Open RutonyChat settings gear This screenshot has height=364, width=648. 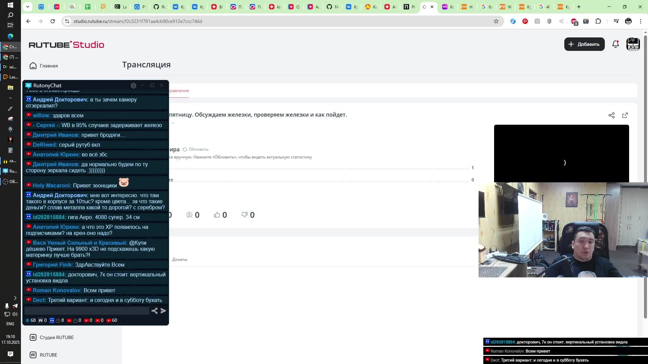click(x=133, y=86)
